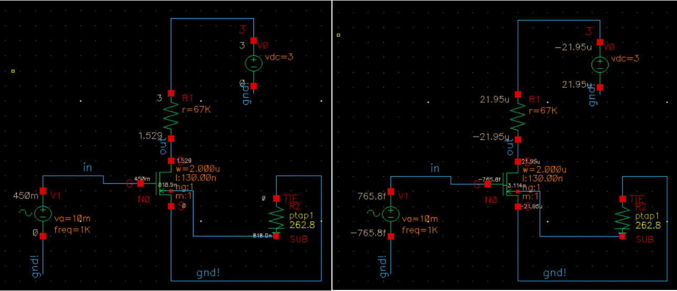Select the V0 voltage source in right schematic
The width and height of the screenshot is (677, 291).
(x=600, y=64)
